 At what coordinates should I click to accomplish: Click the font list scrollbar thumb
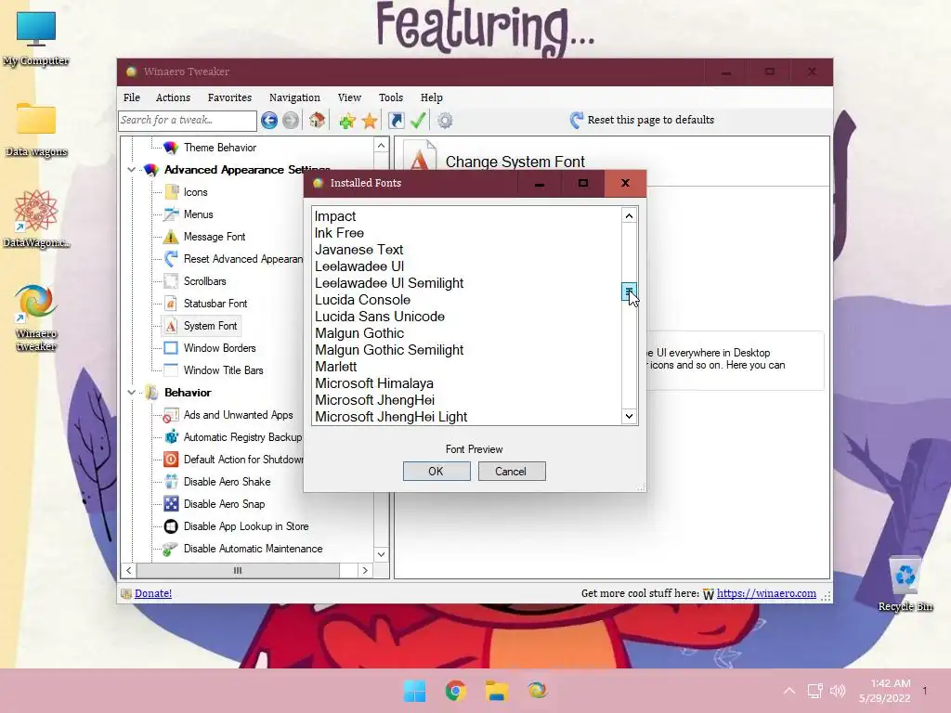click(x=629, y=292)
